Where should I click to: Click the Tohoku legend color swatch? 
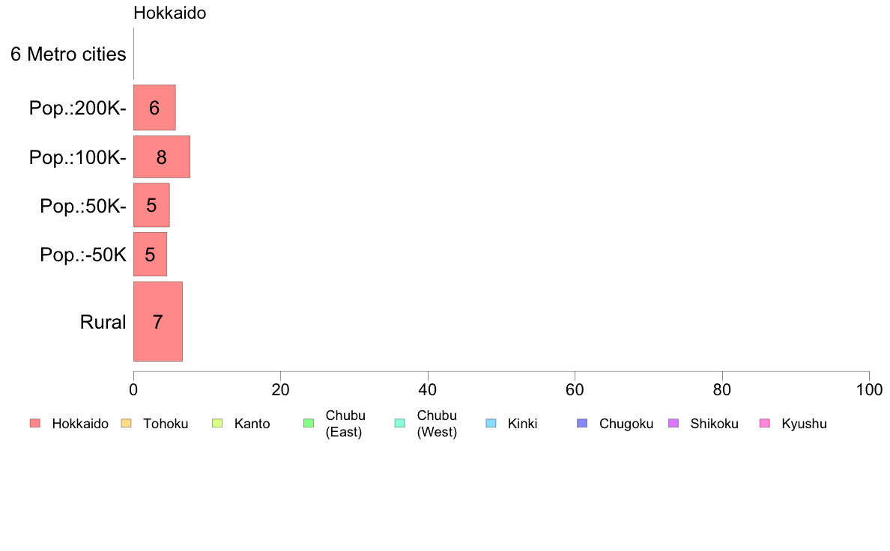coord(126,423)
